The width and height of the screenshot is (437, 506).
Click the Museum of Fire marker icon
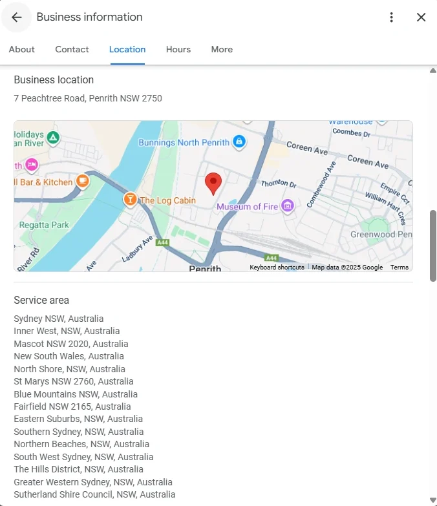pyautogui.click(x=287, y=206)
